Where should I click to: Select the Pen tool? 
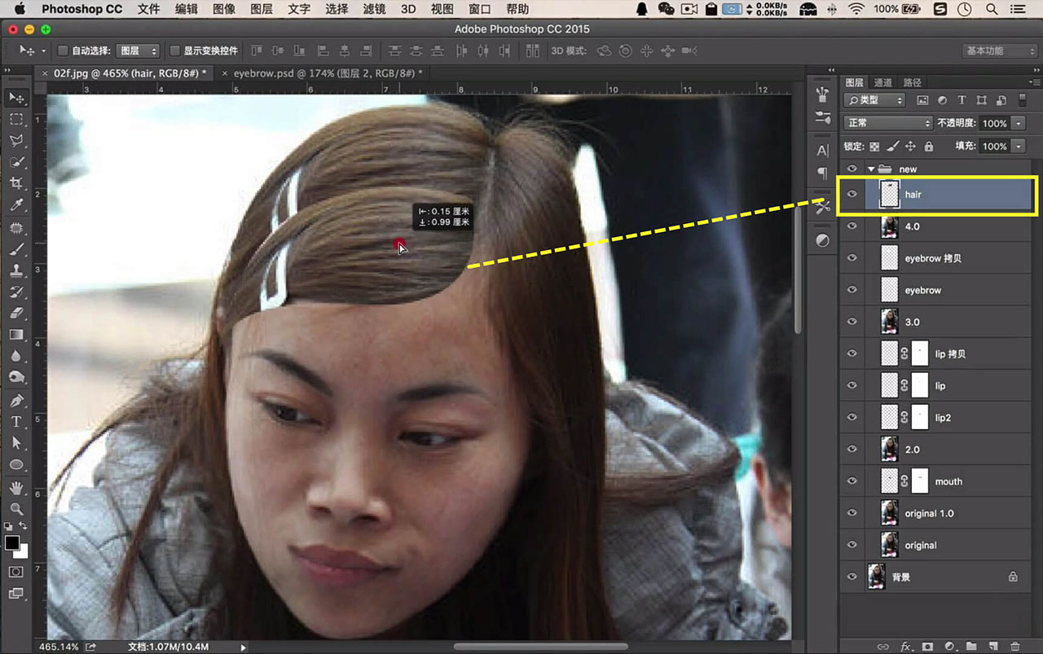click(16, 400)
